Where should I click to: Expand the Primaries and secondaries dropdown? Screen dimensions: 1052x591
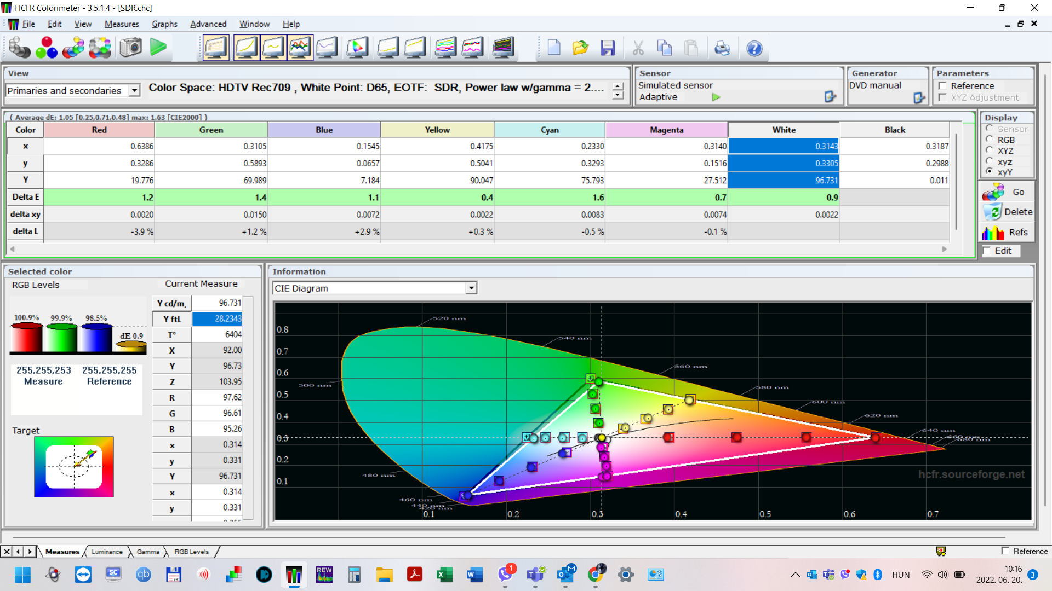tap(134, 90)
